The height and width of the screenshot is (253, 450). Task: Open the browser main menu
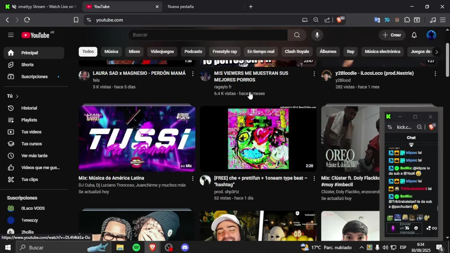443,20
